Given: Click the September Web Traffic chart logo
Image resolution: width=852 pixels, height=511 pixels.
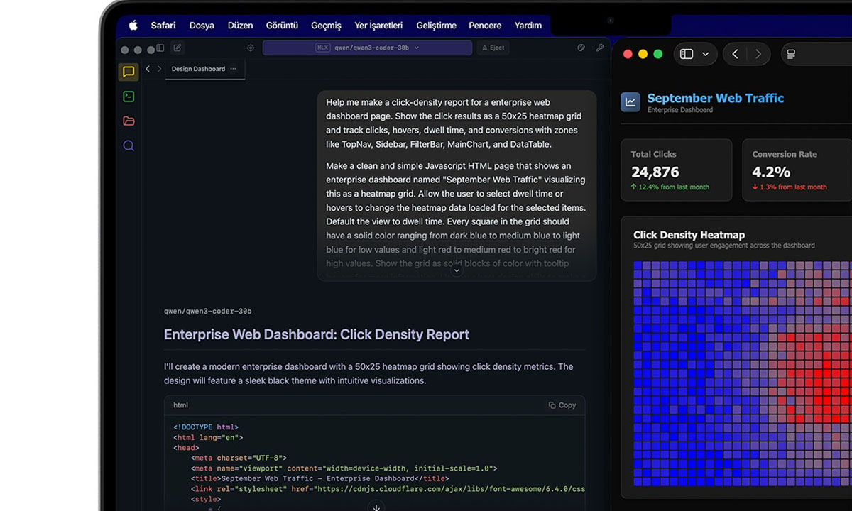Looking at the screenshot, I should tap(630, 102).
